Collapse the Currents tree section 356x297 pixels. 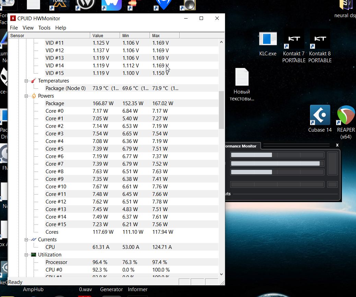26,240
